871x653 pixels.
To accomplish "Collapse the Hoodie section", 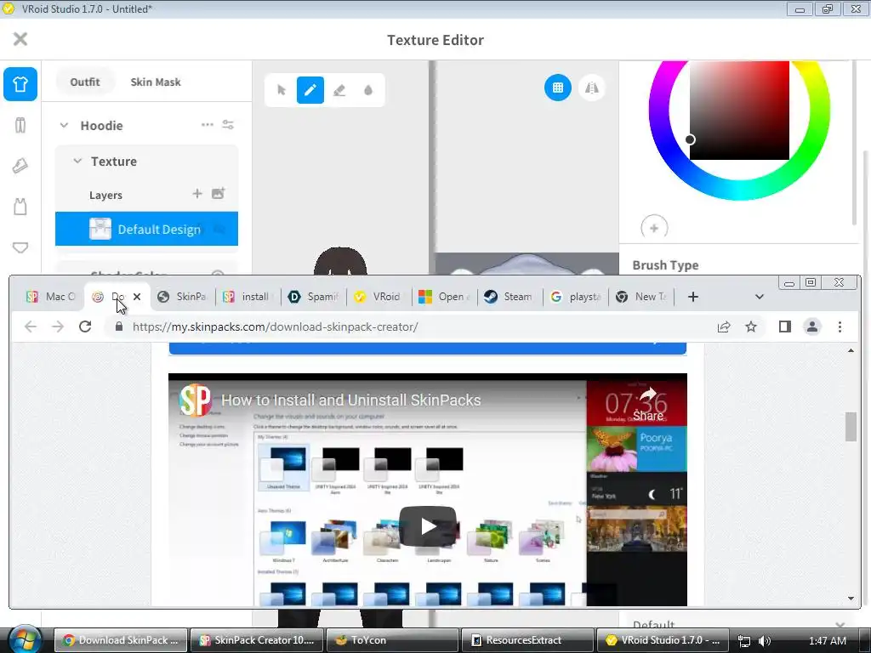I will (x=64, y=126).
